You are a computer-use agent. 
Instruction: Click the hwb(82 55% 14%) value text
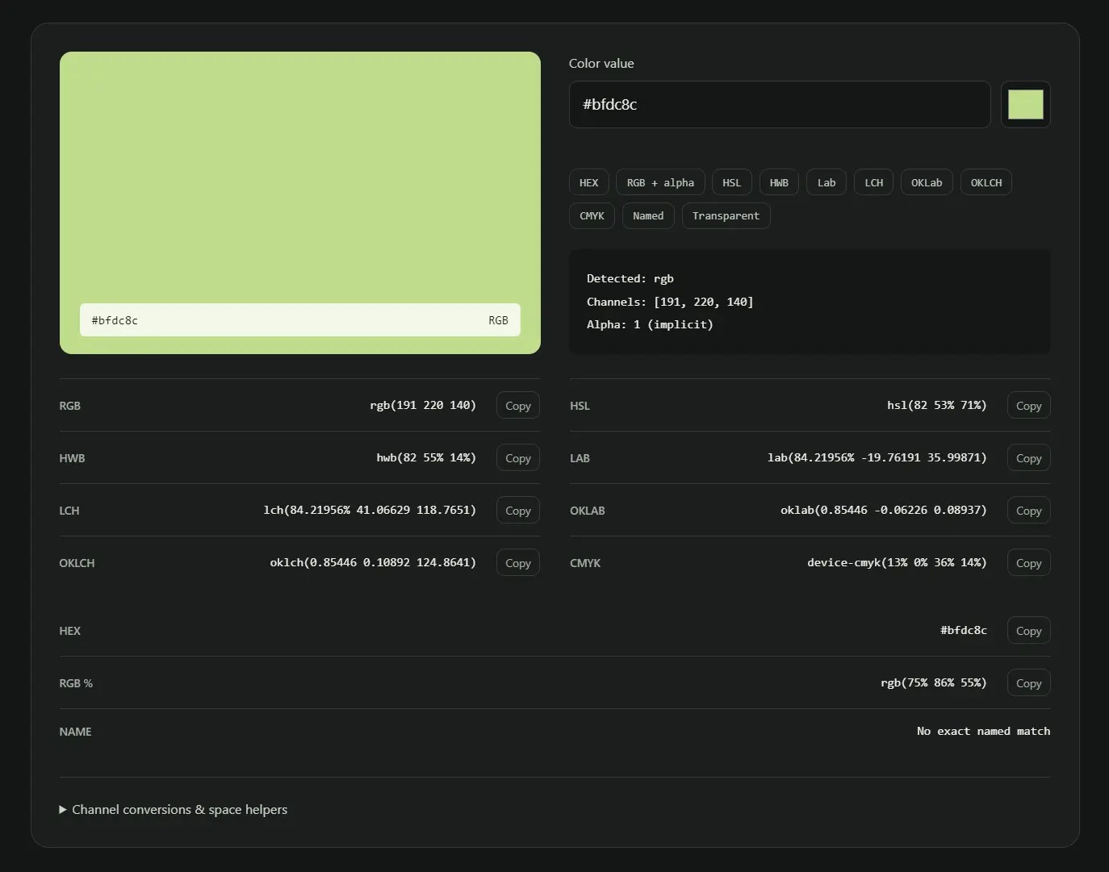426,457
